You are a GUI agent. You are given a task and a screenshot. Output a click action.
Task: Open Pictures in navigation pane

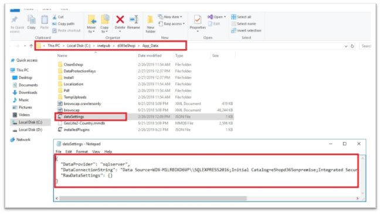[22, 108]
